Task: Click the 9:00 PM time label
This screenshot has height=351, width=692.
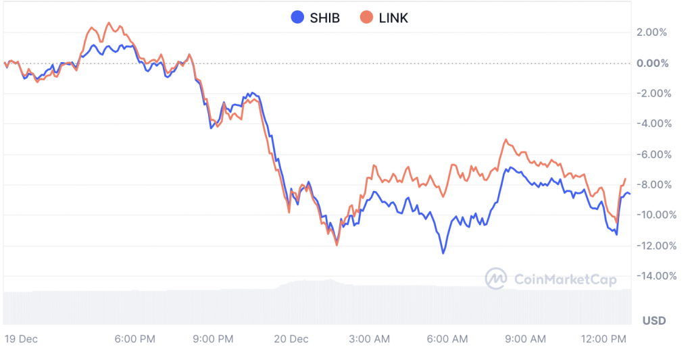Action: pos(213,339)
